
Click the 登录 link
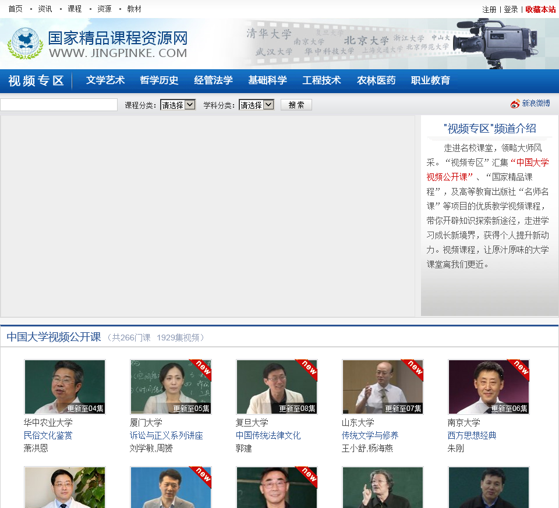pyautogui.click(x=511, y=10)
